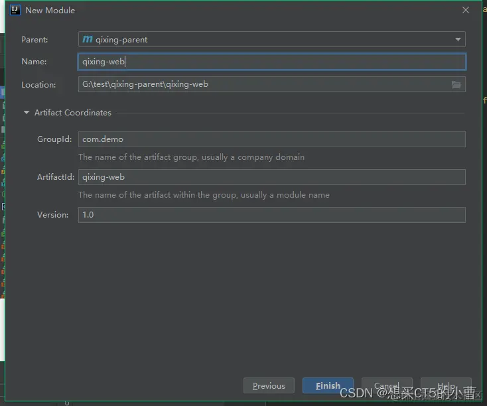This screenshot has width=487, height=406.
Task: Browse for location with folder icon
Action: [x=456, y=84]
